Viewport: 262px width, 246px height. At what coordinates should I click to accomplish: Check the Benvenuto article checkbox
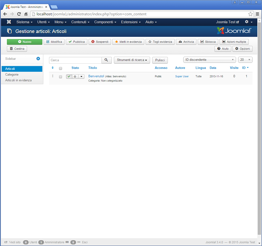(x=61, y=77)
